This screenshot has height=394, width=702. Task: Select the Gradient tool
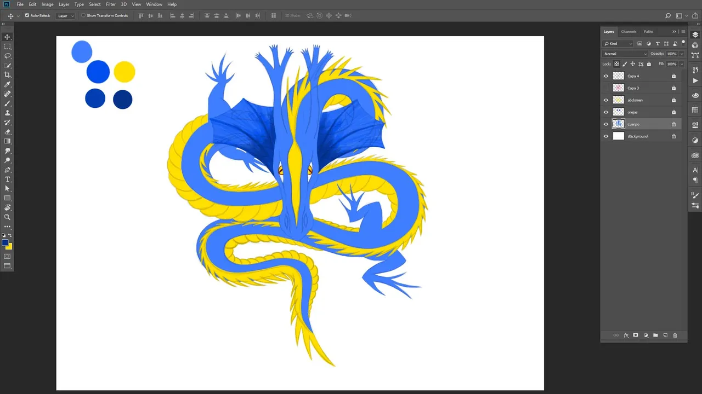tap(7, 141)
